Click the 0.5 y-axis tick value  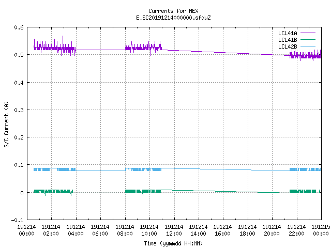[x=19, y=55]
